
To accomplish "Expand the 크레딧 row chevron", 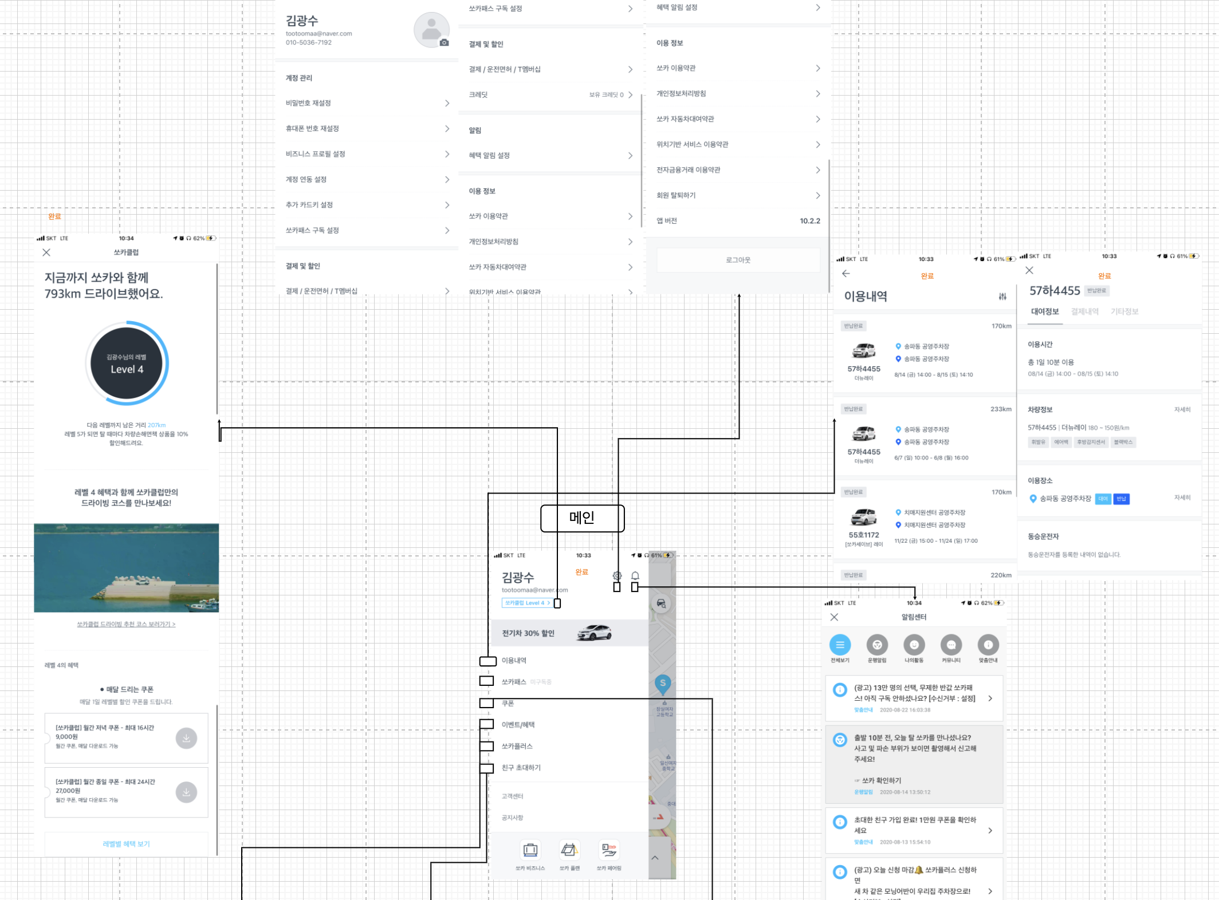I will [630, 95].
